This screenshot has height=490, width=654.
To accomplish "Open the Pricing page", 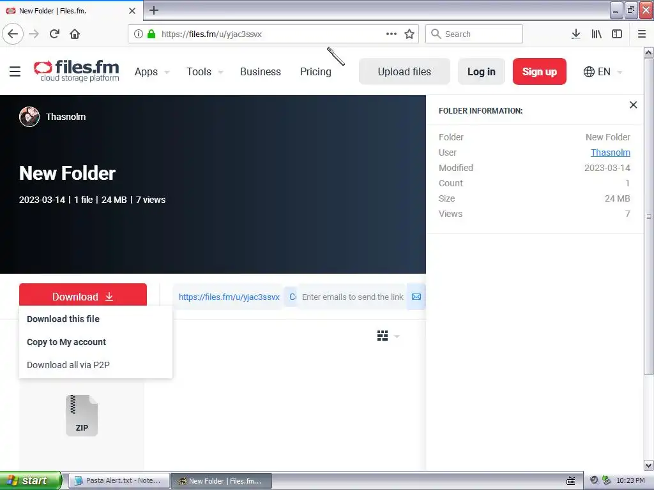I will [x=316, y=71].
